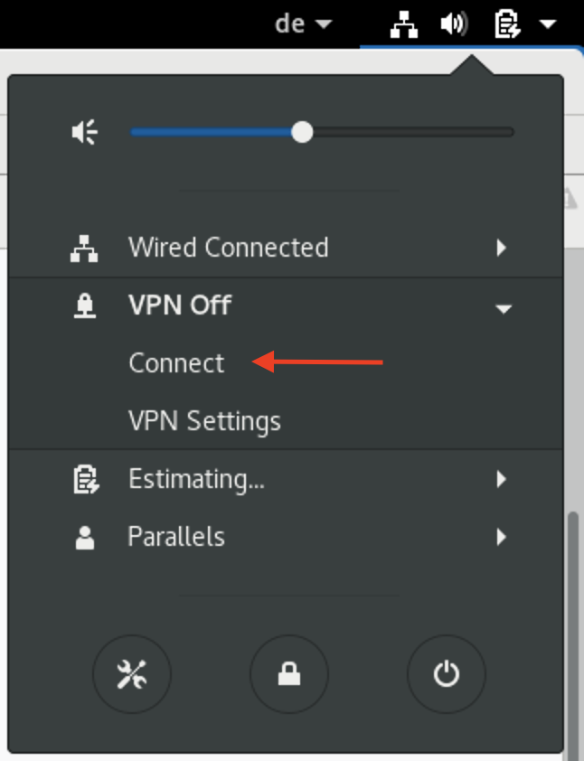Click the user icon next to Parallels

coord(85,537)
